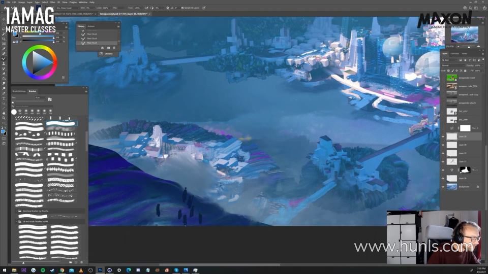Select the Pen tool
488x274 pixels.
(4, 93)
